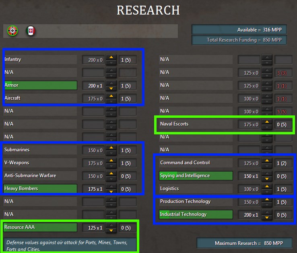Image resolution: width=297 pixels, height=253 pixels.
Task: Reduce Spying and Intelligence research arrow
Action: coord(267,179)
